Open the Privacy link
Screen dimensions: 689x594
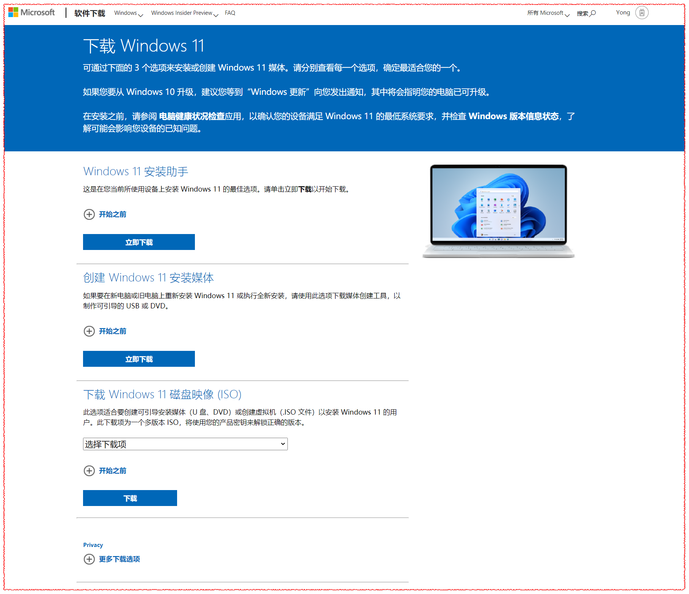[x=93, y=545]
